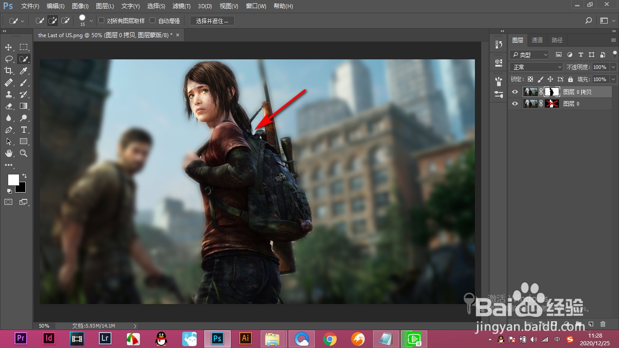The width and height of the screenshot is (619, 348).
Task: Open the 选择(S) menu
Action: pyautogui.click(x=156, y=6)
